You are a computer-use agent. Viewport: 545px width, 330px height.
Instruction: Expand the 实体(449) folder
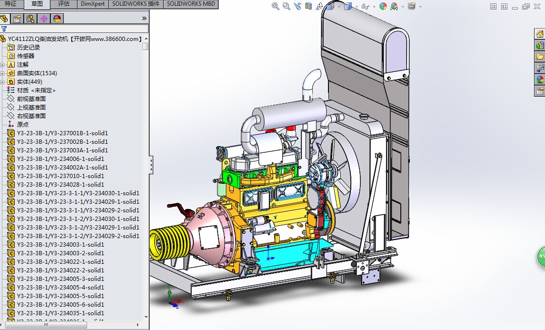click(2, 81)
